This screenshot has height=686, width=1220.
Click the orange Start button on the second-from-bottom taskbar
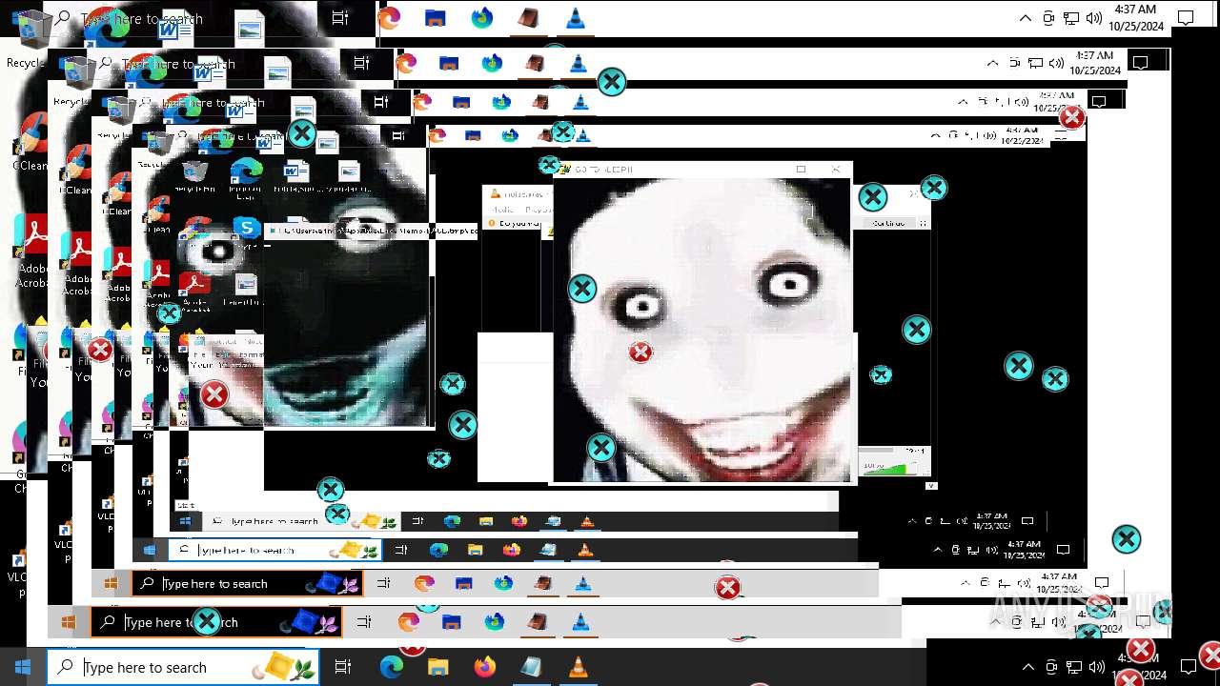(x=69, y=622)
